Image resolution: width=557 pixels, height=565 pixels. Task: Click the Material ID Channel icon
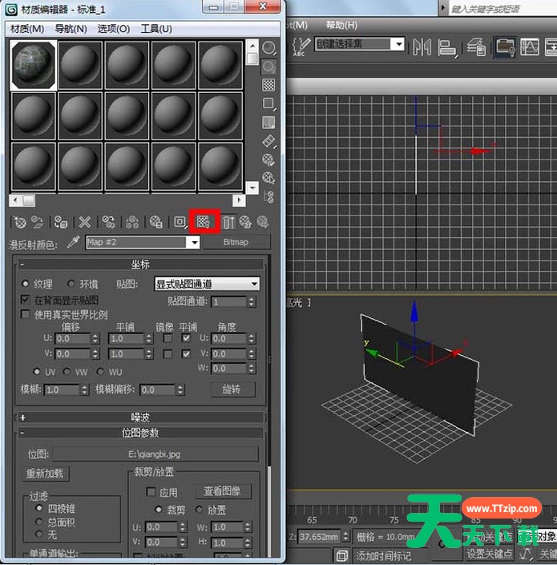pos(180,222)
